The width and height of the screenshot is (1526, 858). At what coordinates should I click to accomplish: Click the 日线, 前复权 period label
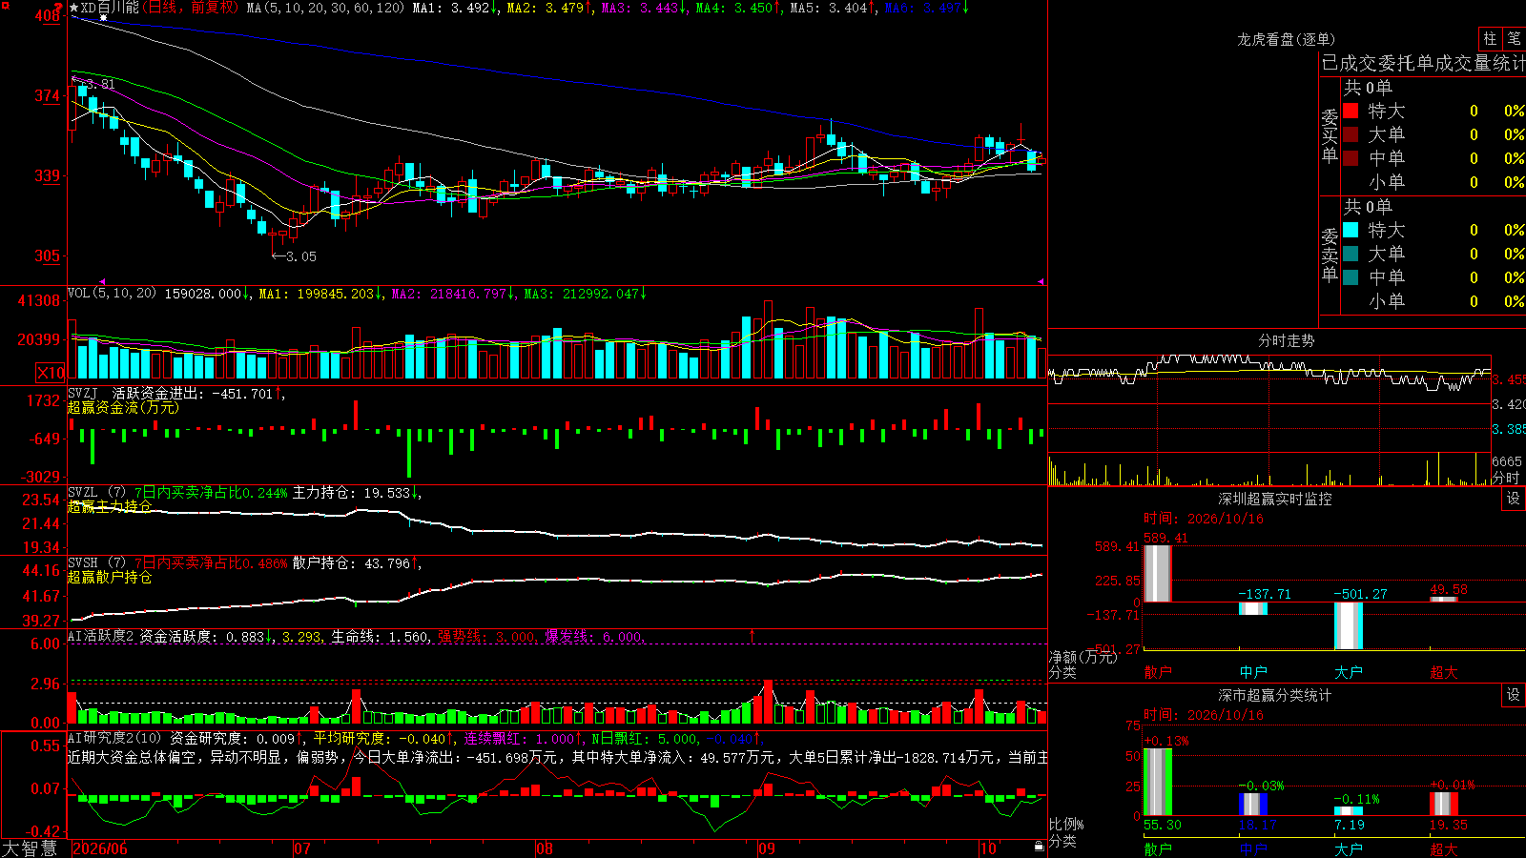(190, 8)
